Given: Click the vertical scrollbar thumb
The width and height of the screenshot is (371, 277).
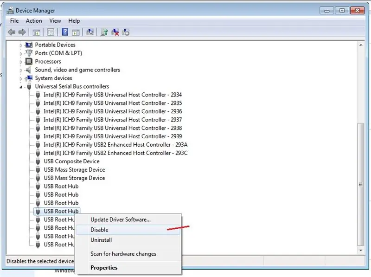Looking at the screenshot, I should [361, 185].
